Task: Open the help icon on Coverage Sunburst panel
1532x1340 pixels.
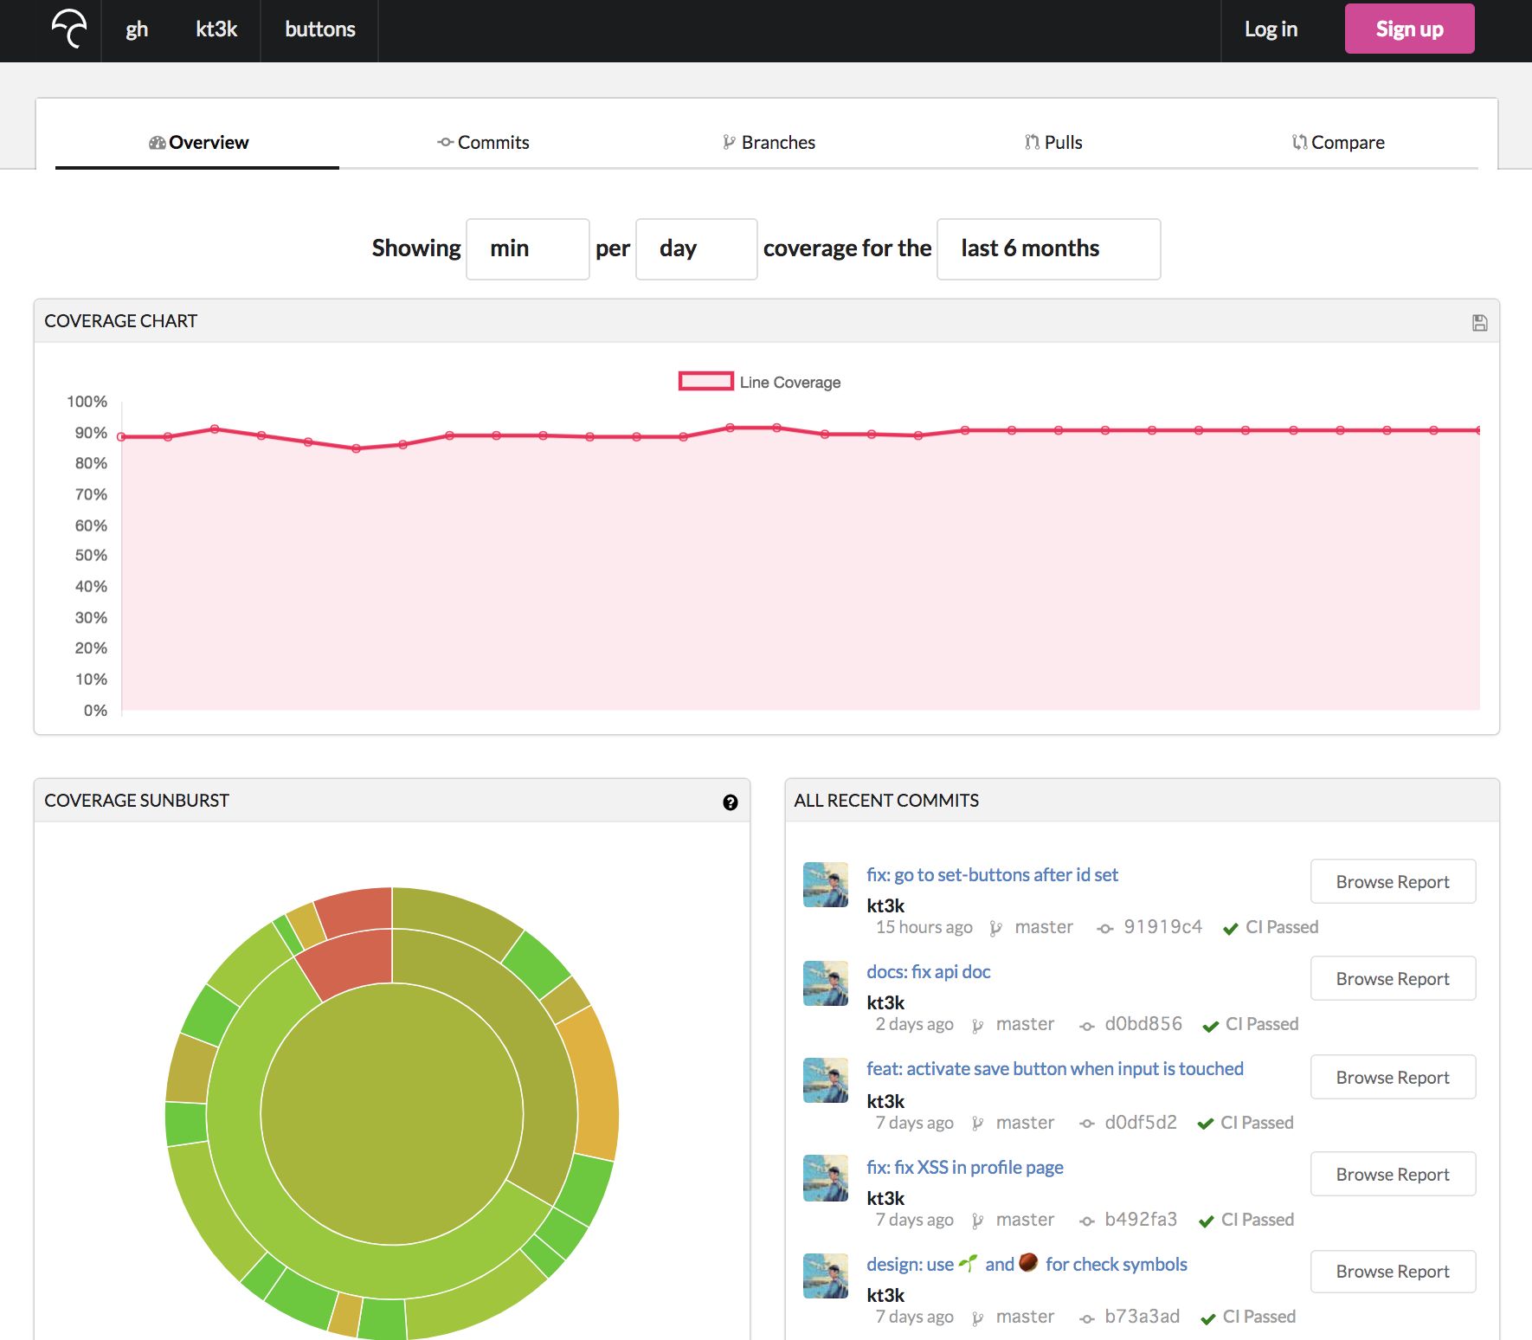Action: pos(731,802)
